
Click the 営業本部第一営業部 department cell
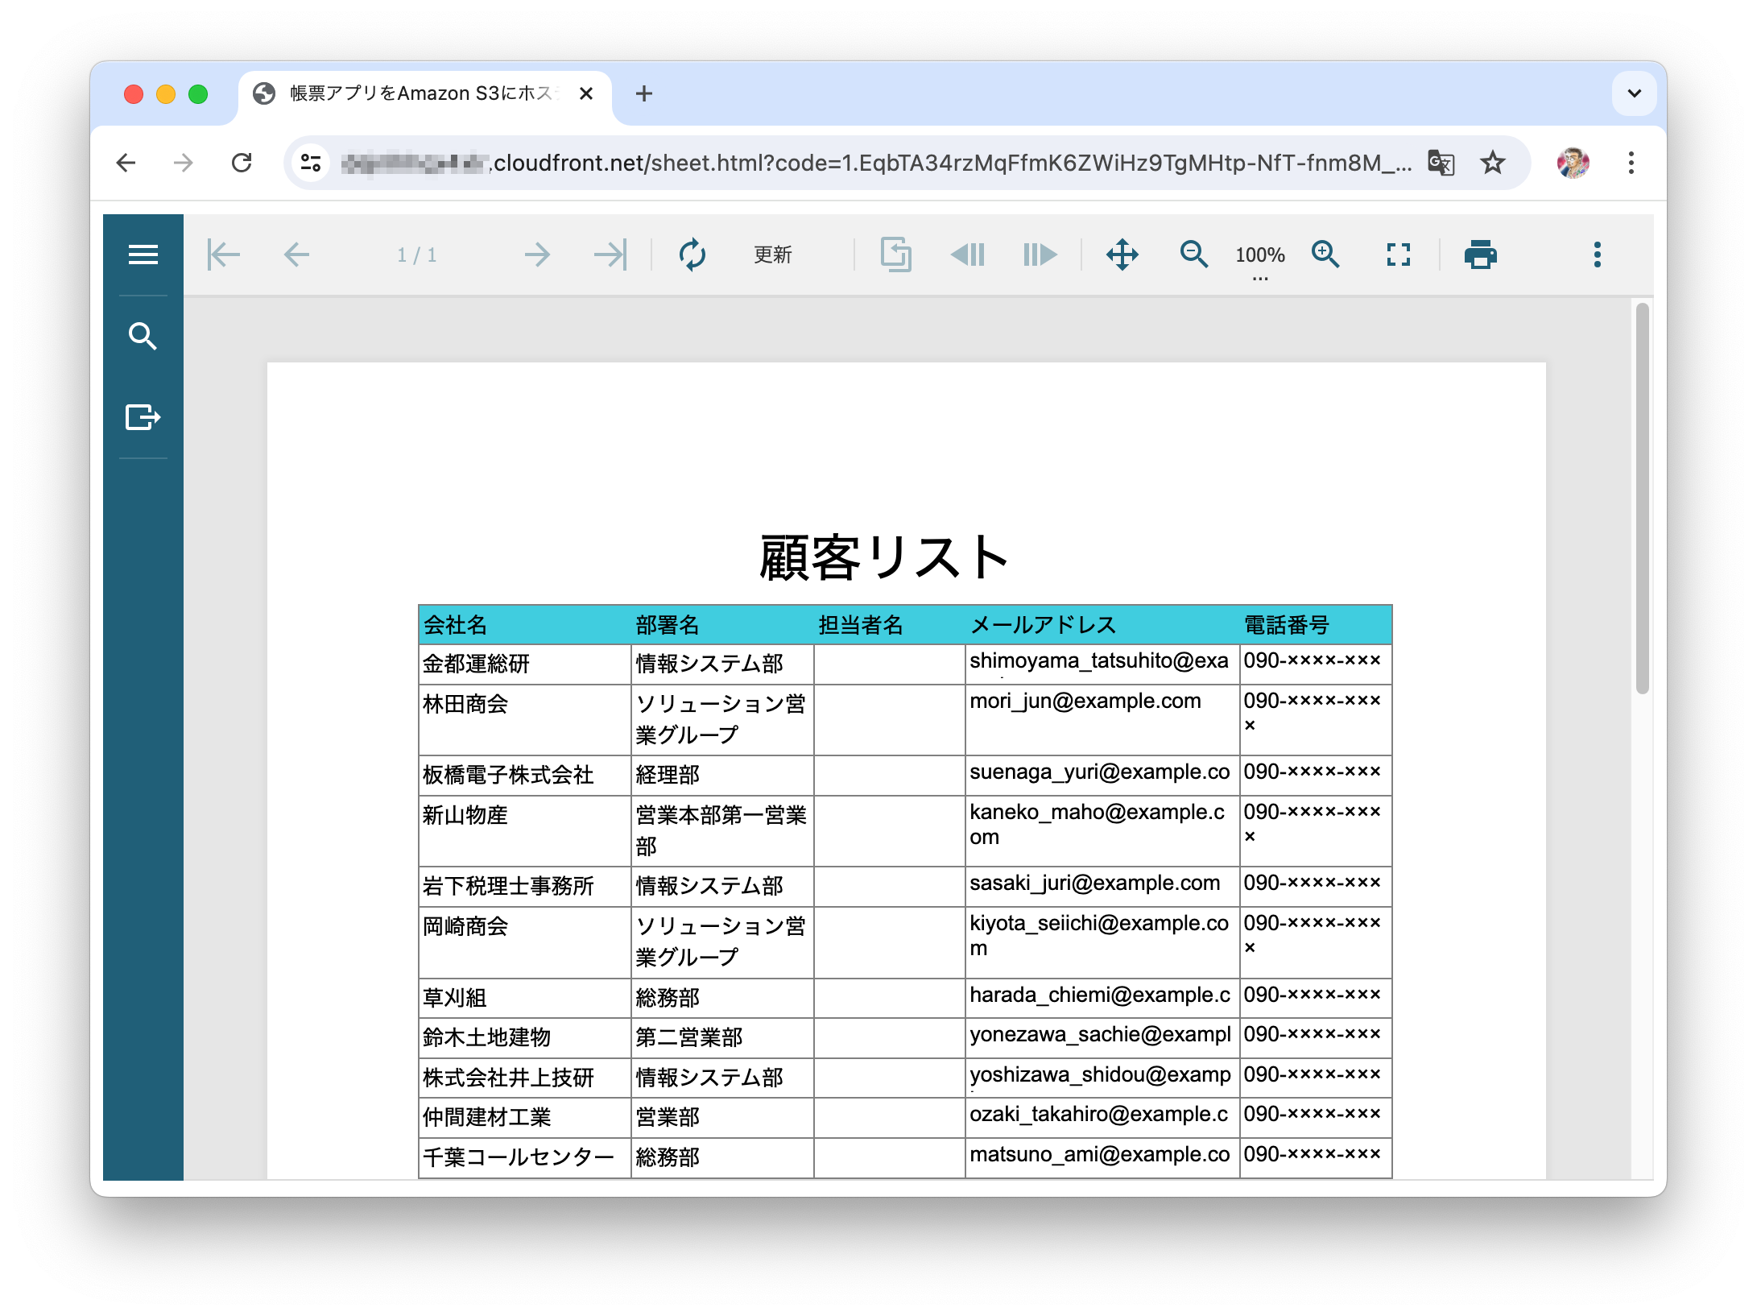[722, 831]
